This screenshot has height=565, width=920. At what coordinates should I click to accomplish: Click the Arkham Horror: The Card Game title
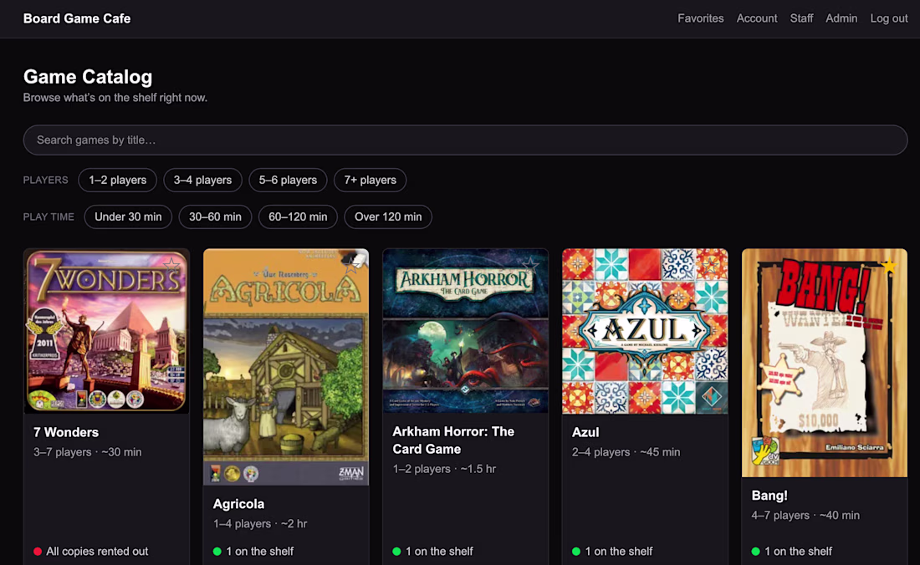(x=453, y=440)
